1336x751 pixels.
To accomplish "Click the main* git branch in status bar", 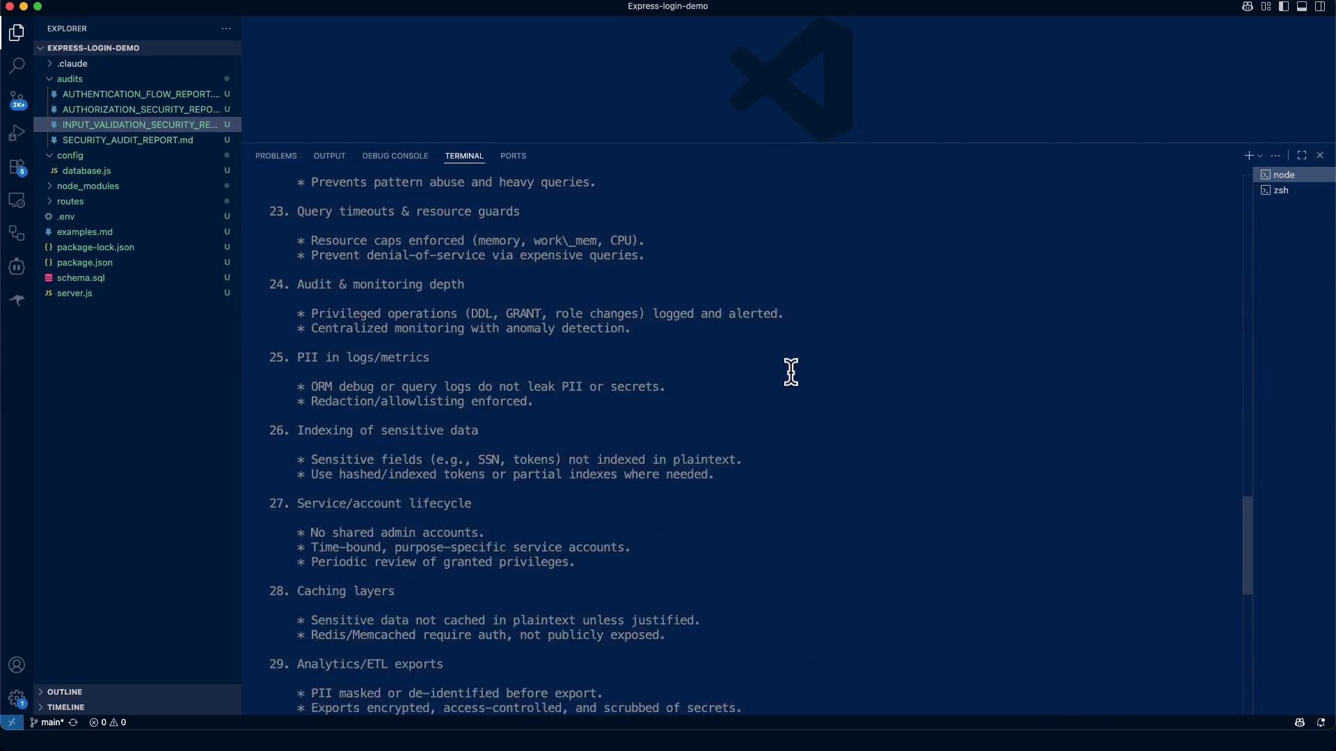I will tap(47, 722).
